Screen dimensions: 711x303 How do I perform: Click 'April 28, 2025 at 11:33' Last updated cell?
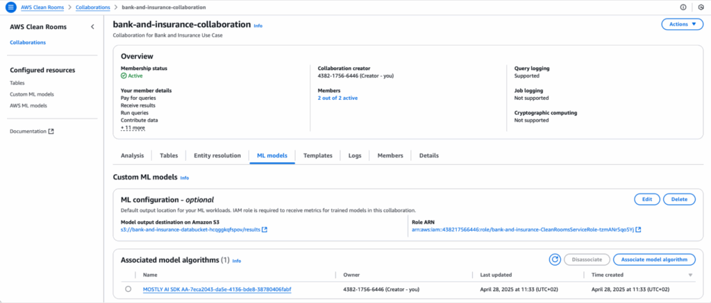click(519, 289)
